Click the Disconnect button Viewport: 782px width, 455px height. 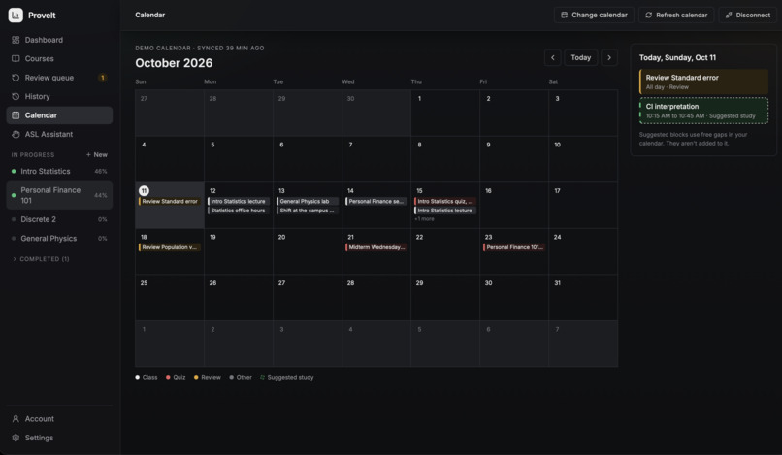[748, 15]
